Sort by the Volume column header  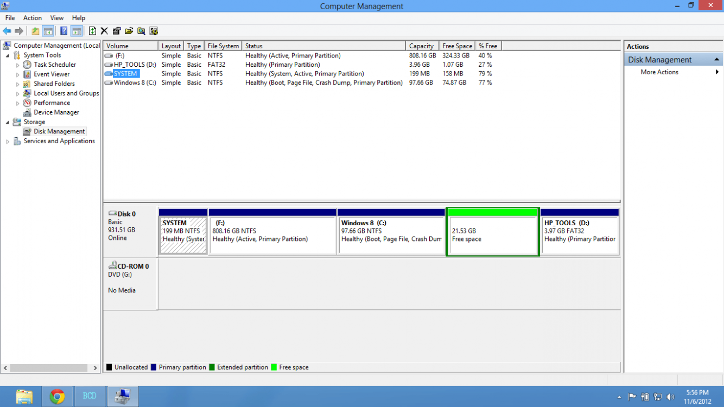point(131,46)
